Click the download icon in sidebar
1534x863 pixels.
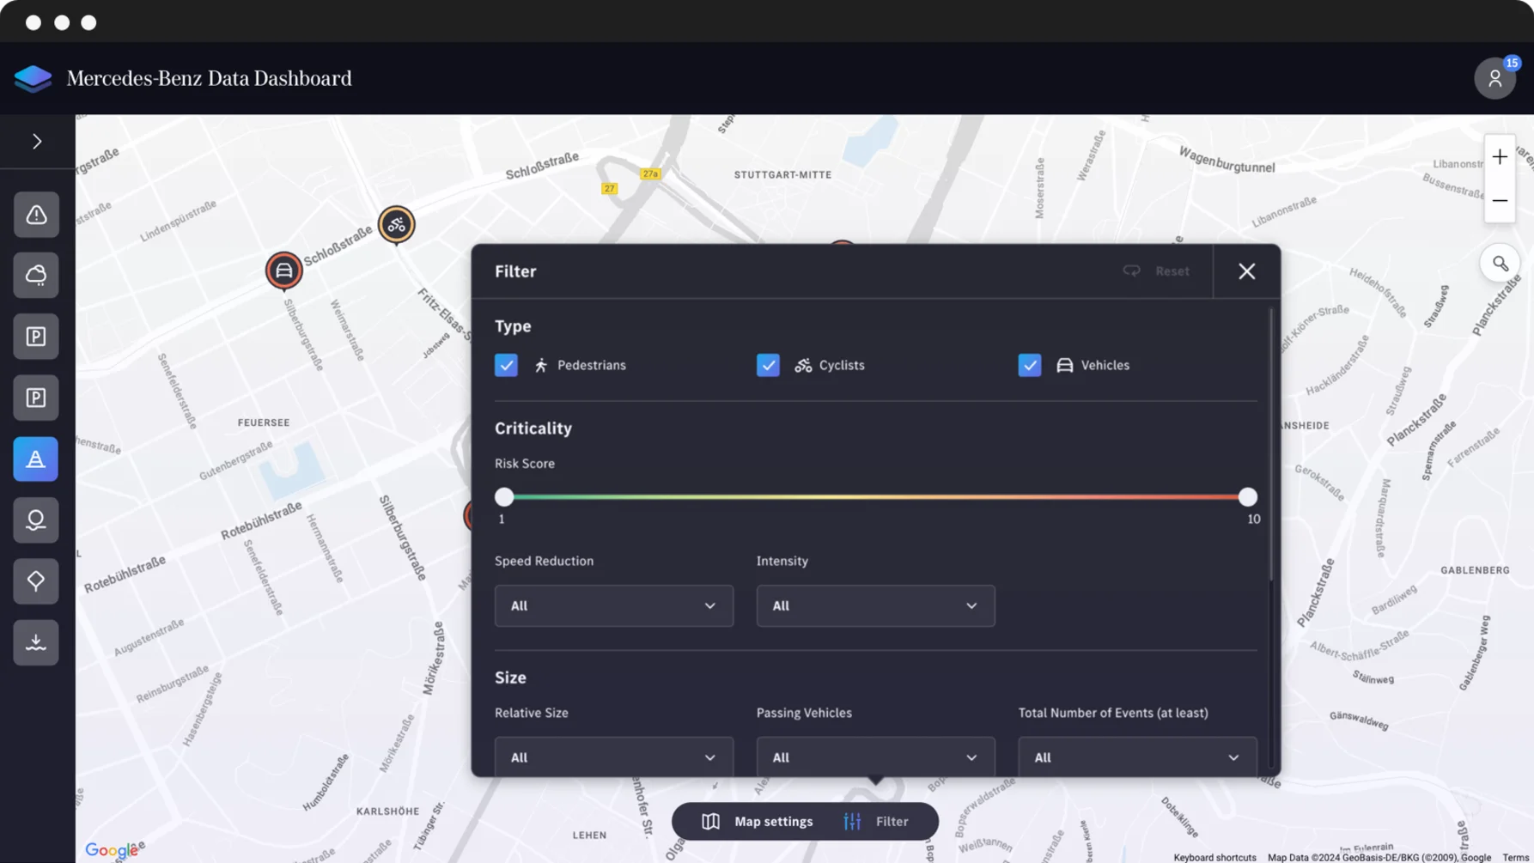pyautogui.click(x=36, y=642)
